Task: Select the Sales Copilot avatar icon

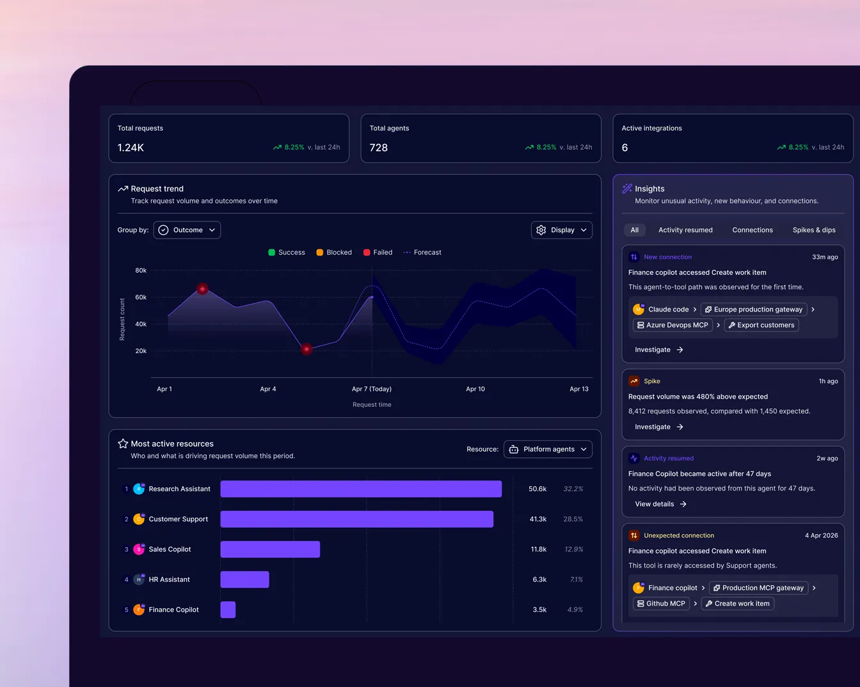Action: click(139, 549)
